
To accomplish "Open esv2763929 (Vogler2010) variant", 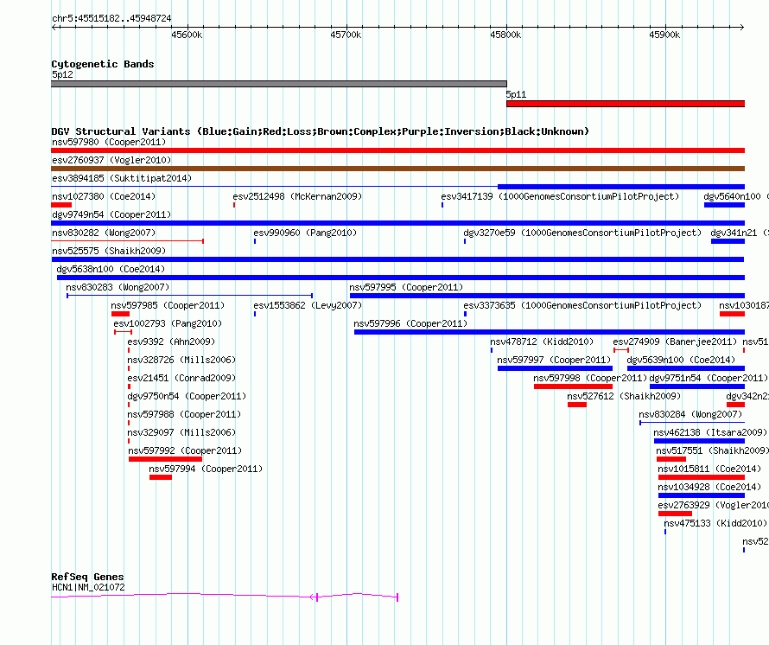I will point(713,506).
